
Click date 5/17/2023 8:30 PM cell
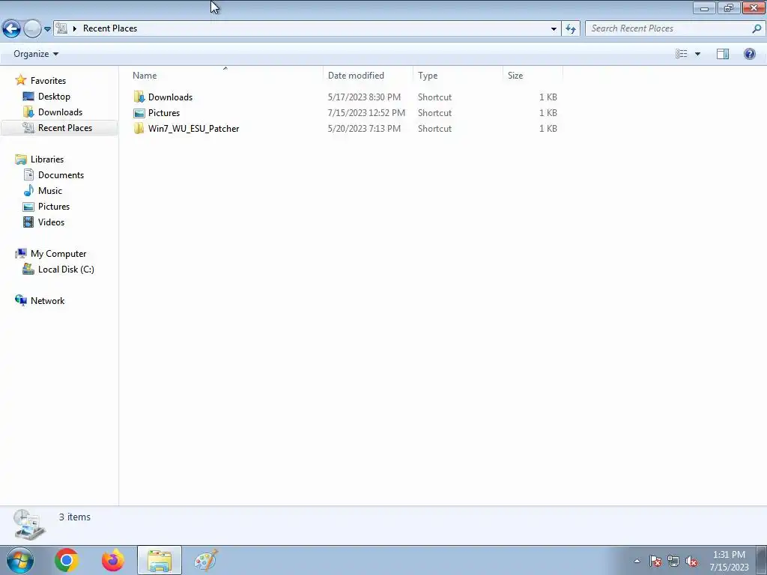point(364,97)
